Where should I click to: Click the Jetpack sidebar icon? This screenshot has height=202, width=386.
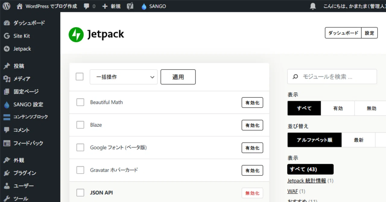click(x=7, y=49)
